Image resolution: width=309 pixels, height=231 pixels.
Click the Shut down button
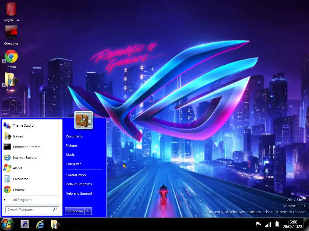click(75, 211)
